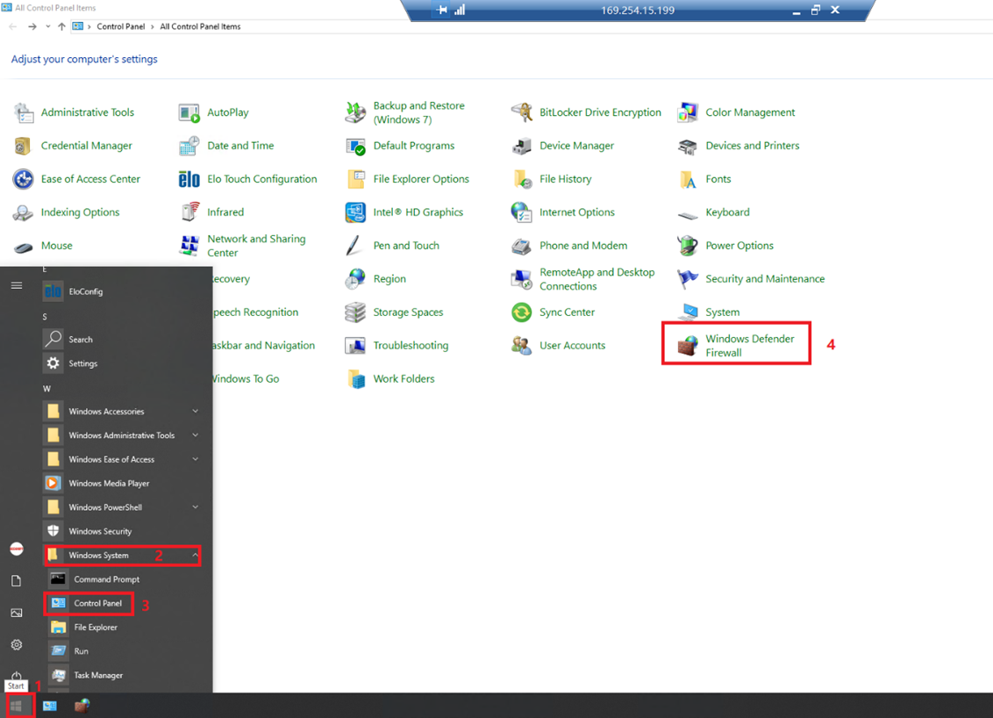Image resolution: width=993 pixels, height=718 pixels.
Task: Click the Control Panel breadcrumb segment
Action: pyautogui.click(x=121, y=26)
